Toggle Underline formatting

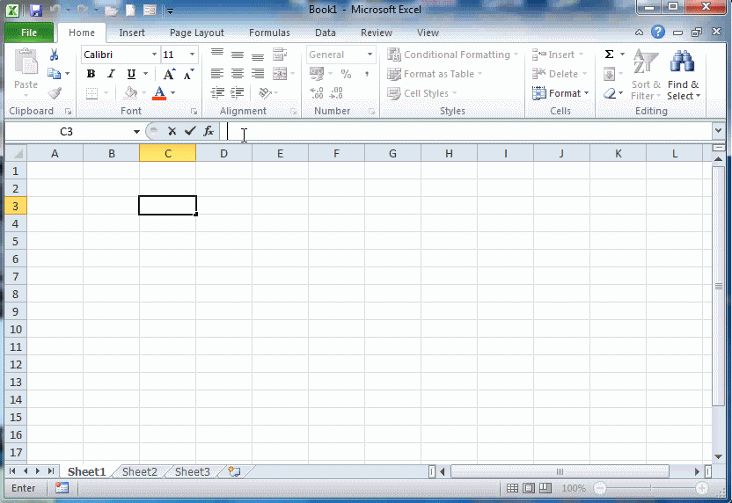[x=131, y=74]
